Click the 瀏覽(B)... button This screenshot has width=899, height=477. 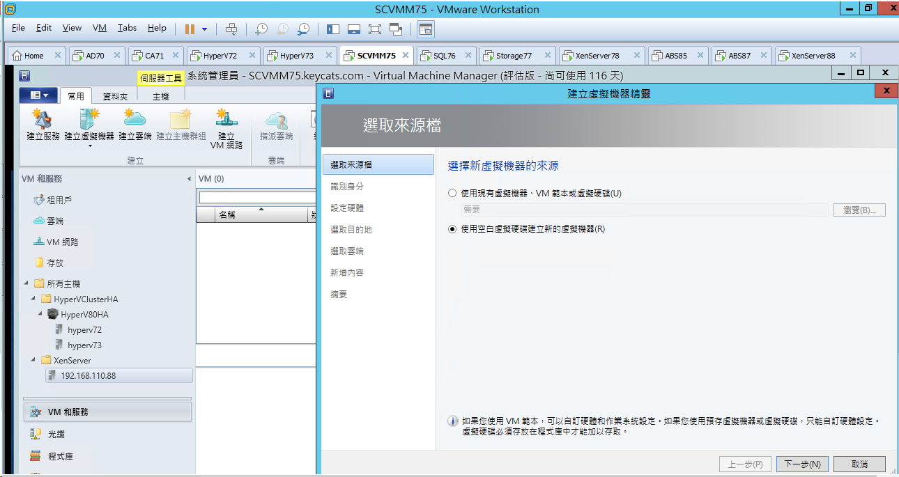pos(859,210)
